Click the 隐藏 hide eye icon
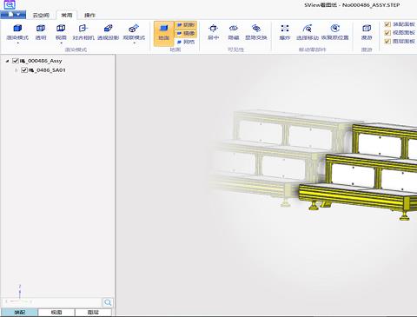This screenshot has width=417, height=317. pos(234,29)
